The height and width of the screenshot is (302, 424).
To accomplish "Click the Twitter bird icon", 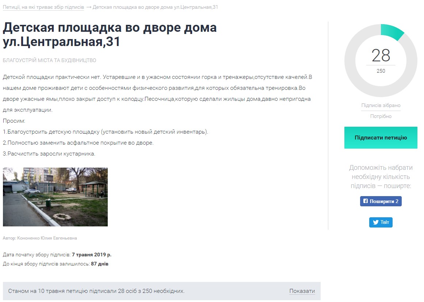I will (375, 222).
